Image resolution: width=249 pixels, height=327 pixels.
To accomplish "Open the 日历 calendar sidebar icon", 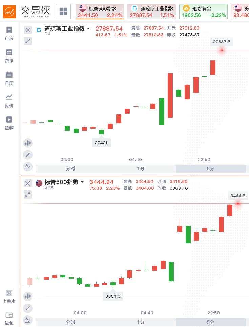I will pos(9,79).
